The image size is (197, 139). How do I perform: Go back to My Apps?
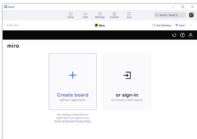tap(13, 25)
